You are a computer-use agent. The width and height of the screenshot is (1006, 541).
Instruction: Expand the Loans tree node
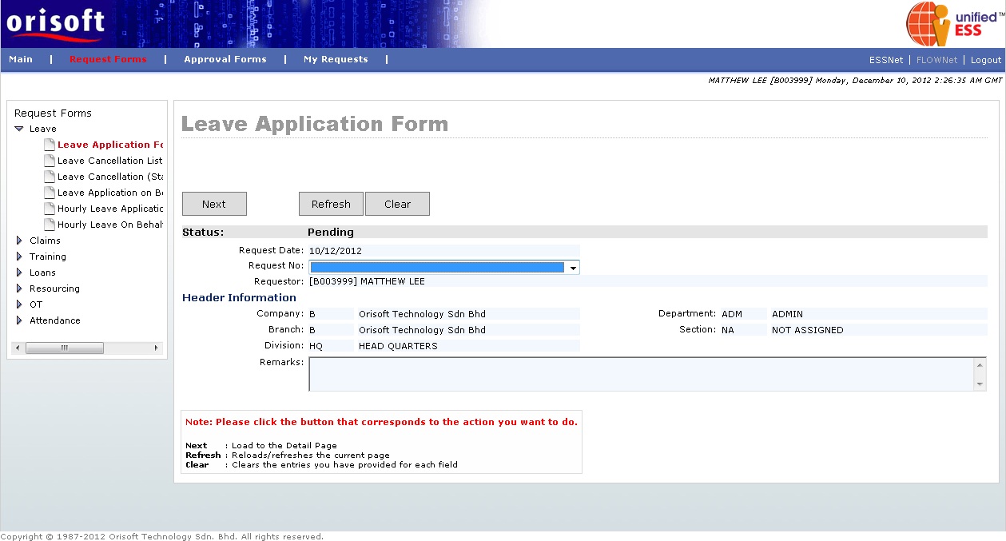click(x=19, y=272)
